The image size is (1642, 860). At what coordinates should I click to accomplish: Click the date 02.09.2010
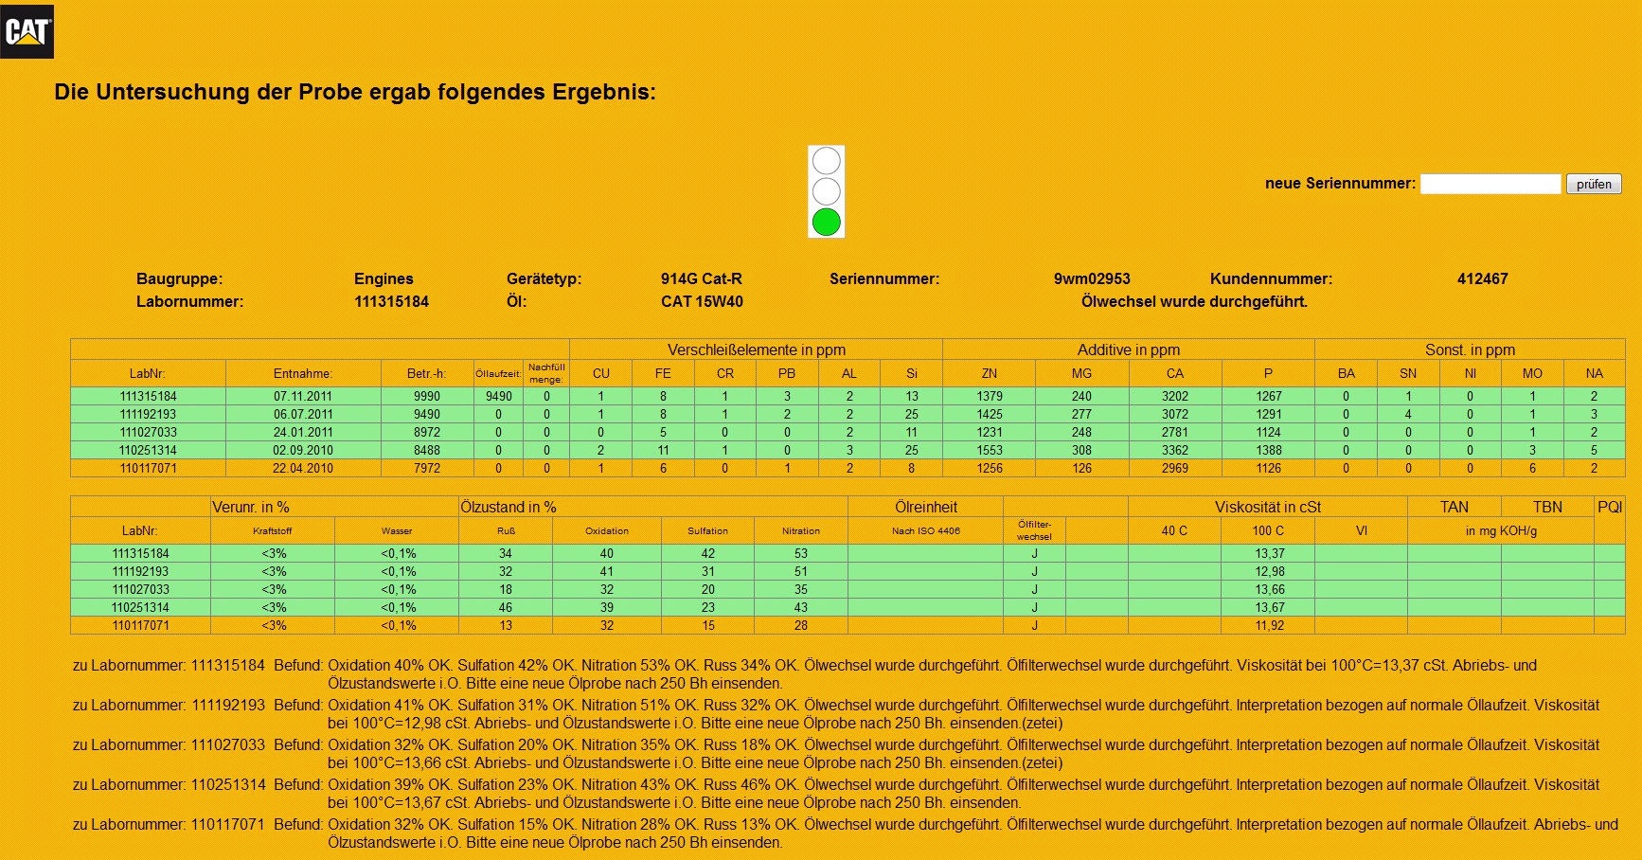click(303, 450)
